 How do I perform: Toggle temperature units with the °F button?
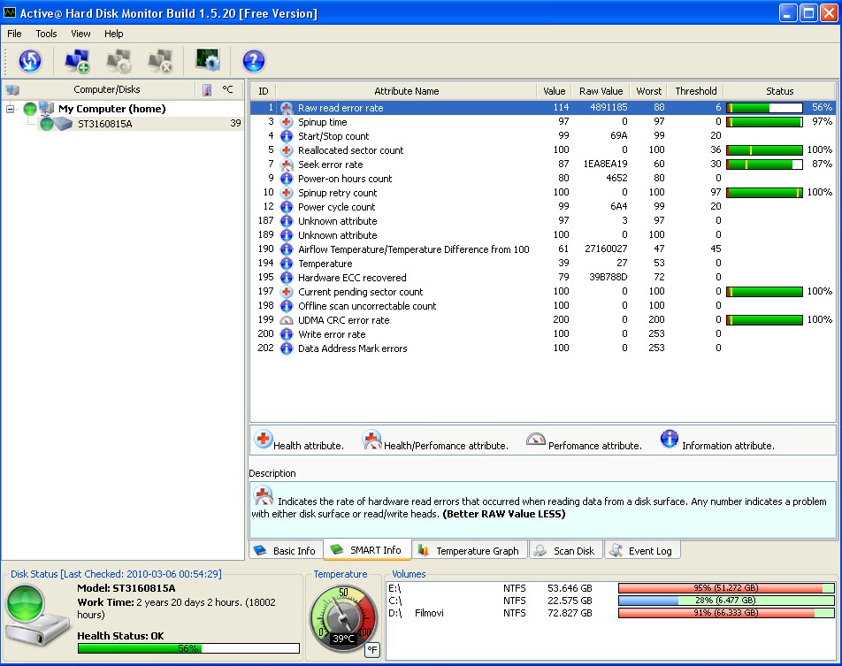click(372, 650)
